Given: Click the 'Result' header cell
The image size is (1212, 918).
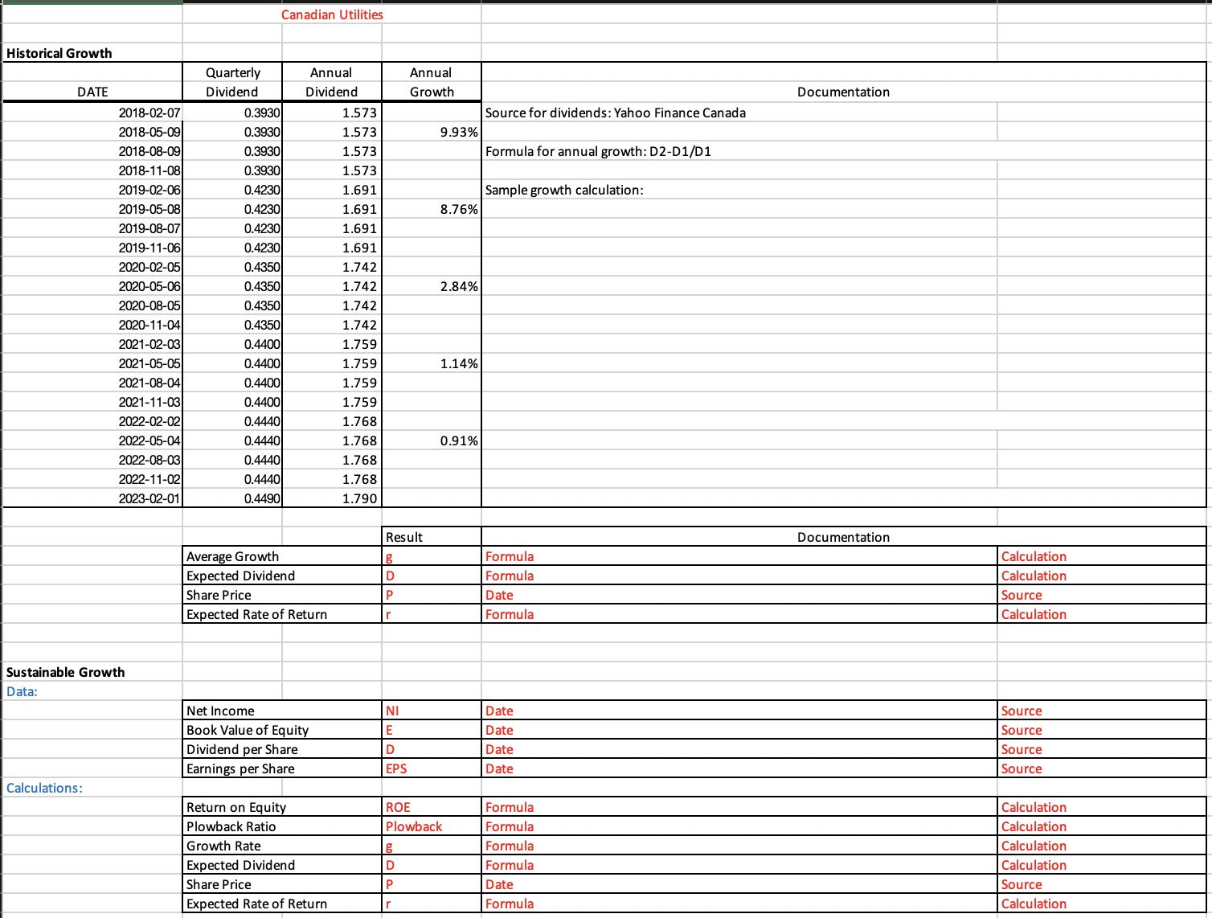Looking at the screenshot, I should point(432,537).
